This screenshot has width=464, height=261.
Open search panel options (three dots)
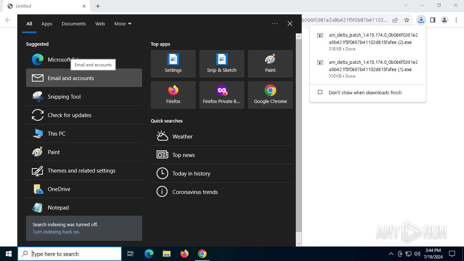tap(275, 24)
